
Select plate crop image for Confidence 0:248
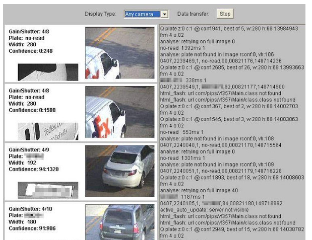(x=48, y=72)
